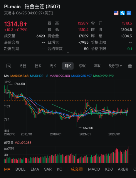Image resolution: width=136 pixels, height=178 pixels.
Task: Select the 季K chart tab
Action: 82,66
